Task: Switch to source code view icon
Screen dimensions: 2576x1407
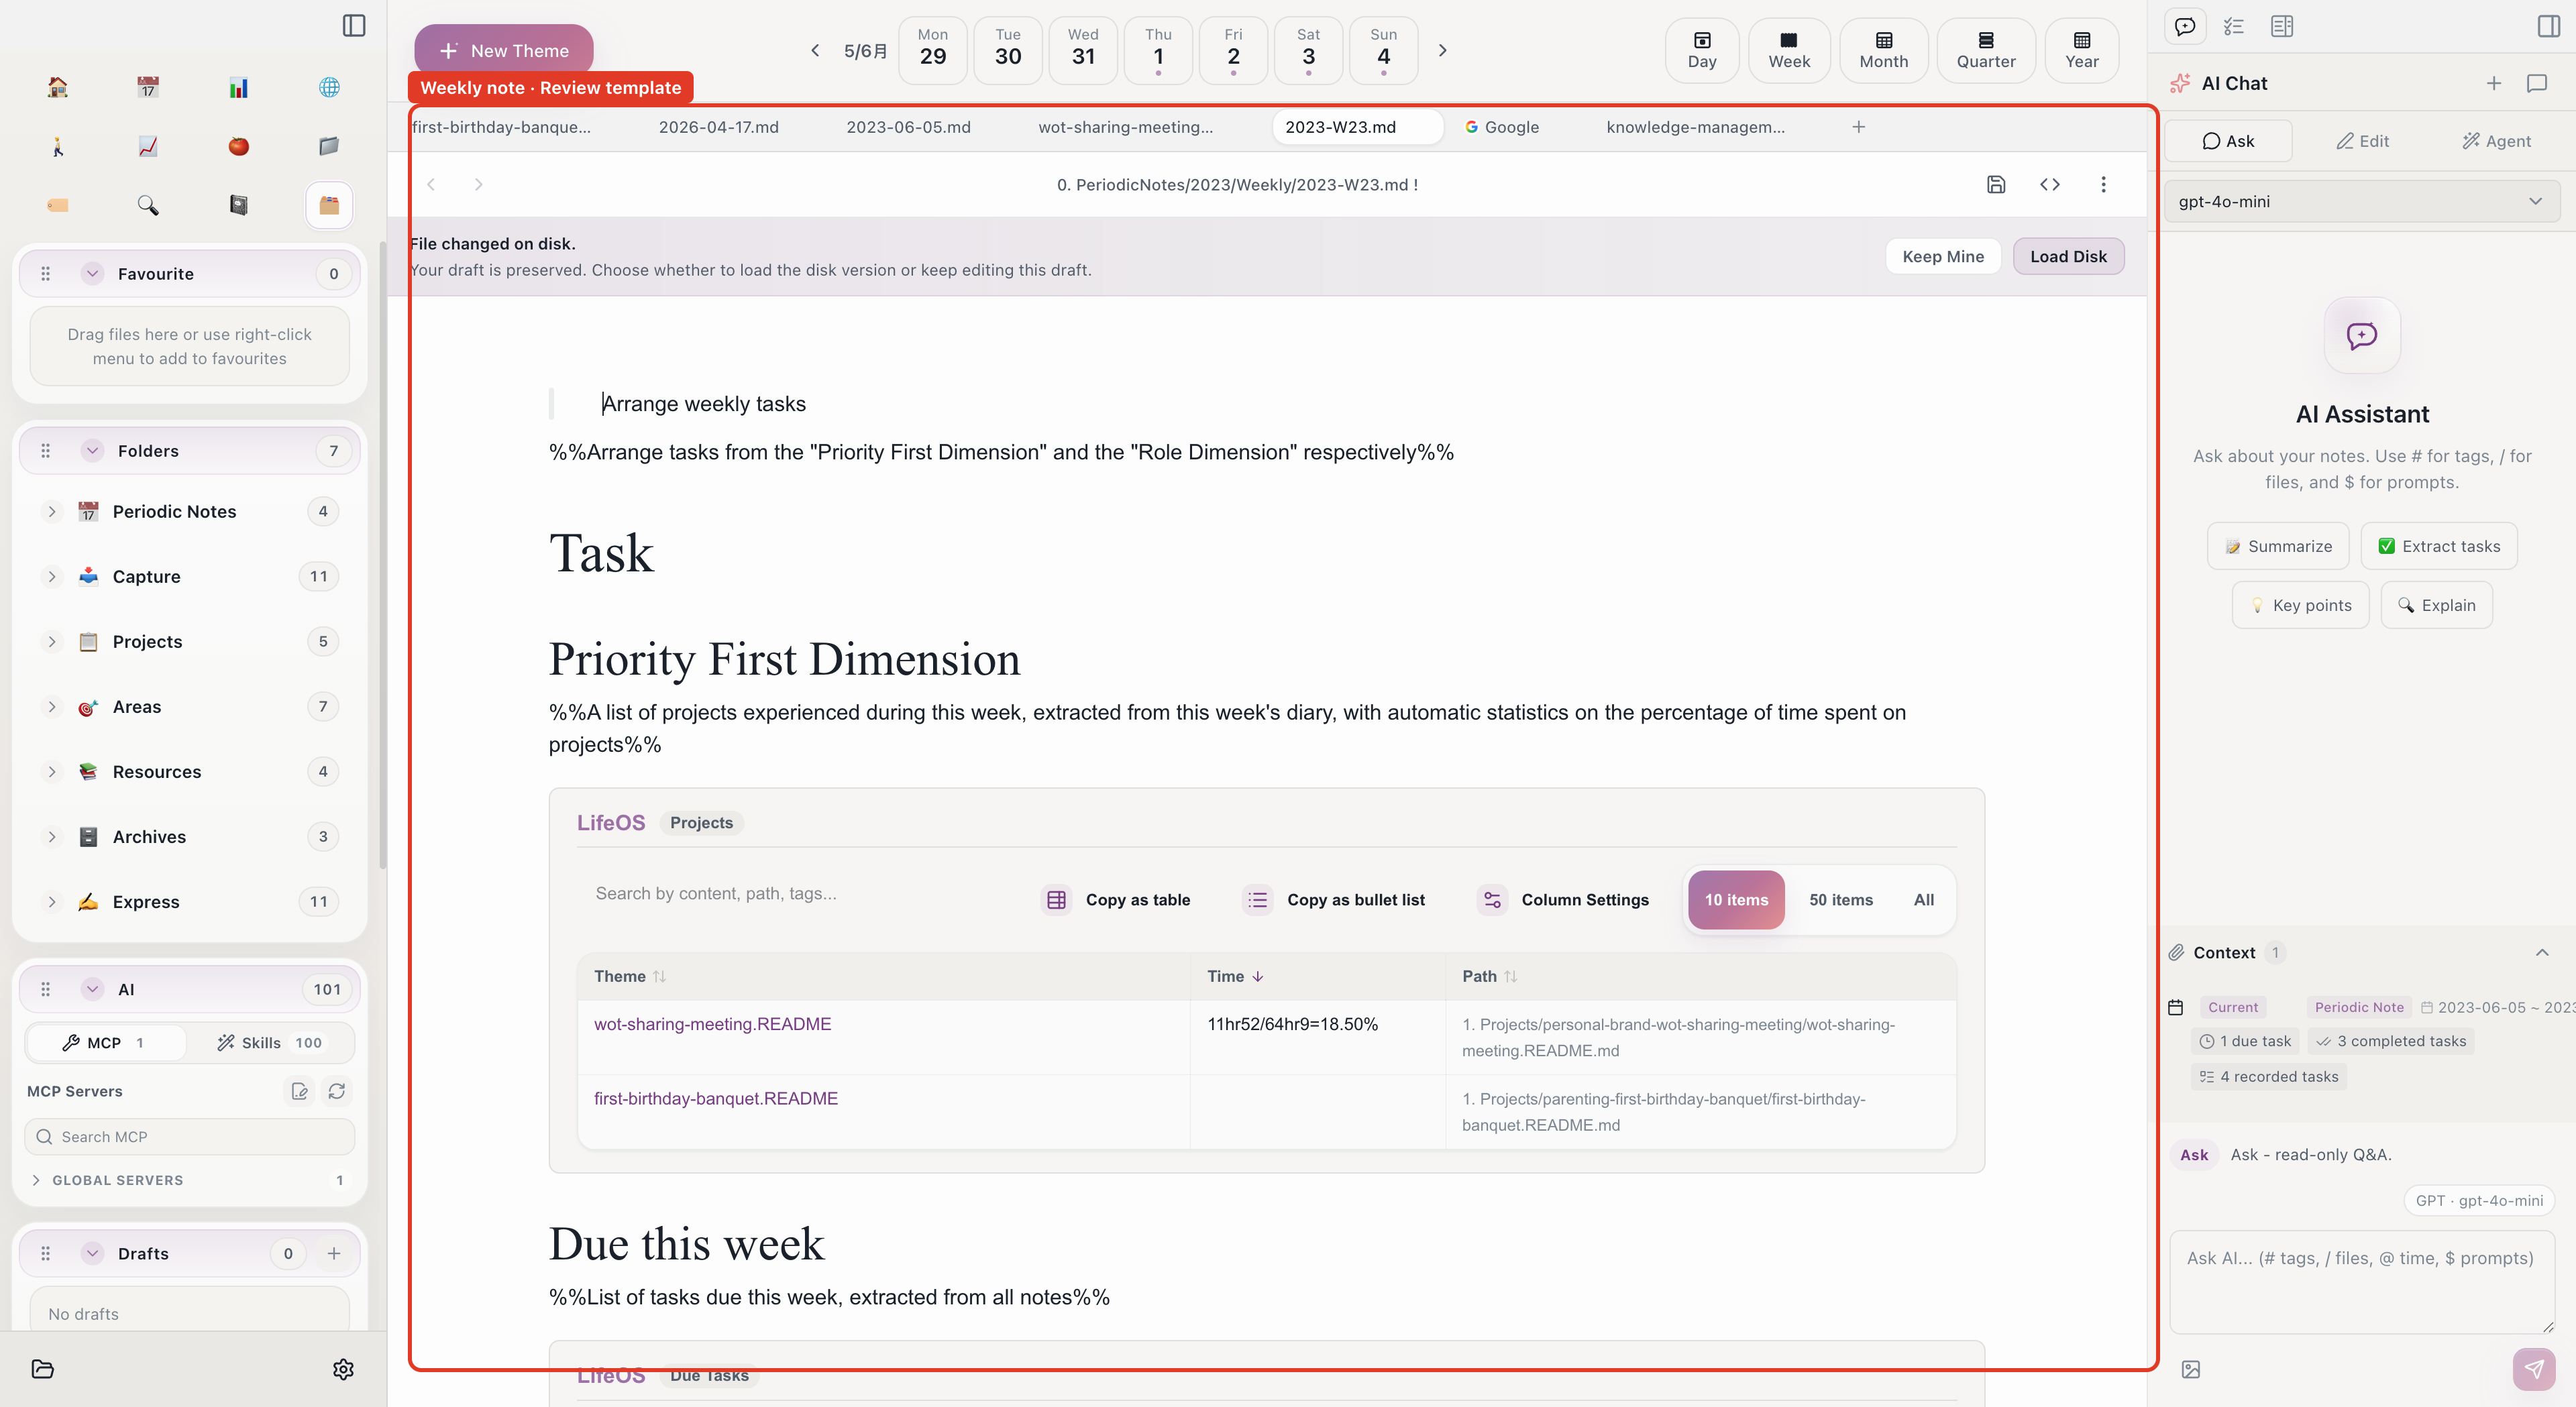Action: (2050, 184)
